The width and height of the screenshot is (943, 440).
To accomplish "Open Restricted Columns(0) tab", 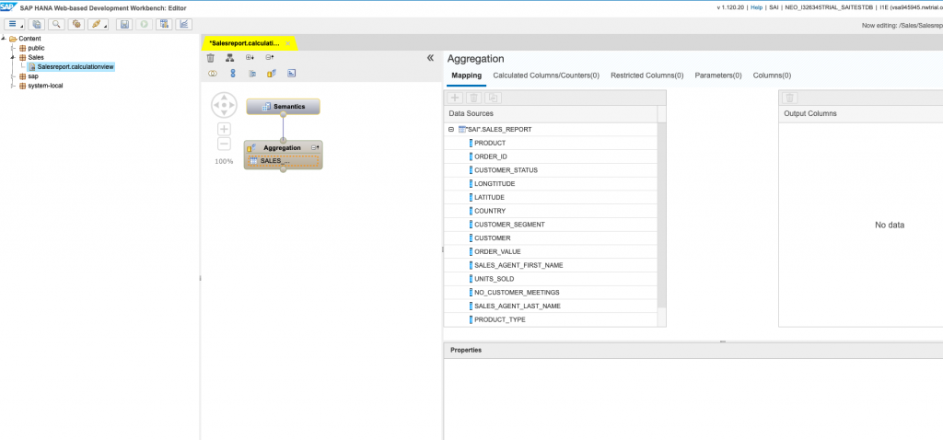I will [647, 75].
